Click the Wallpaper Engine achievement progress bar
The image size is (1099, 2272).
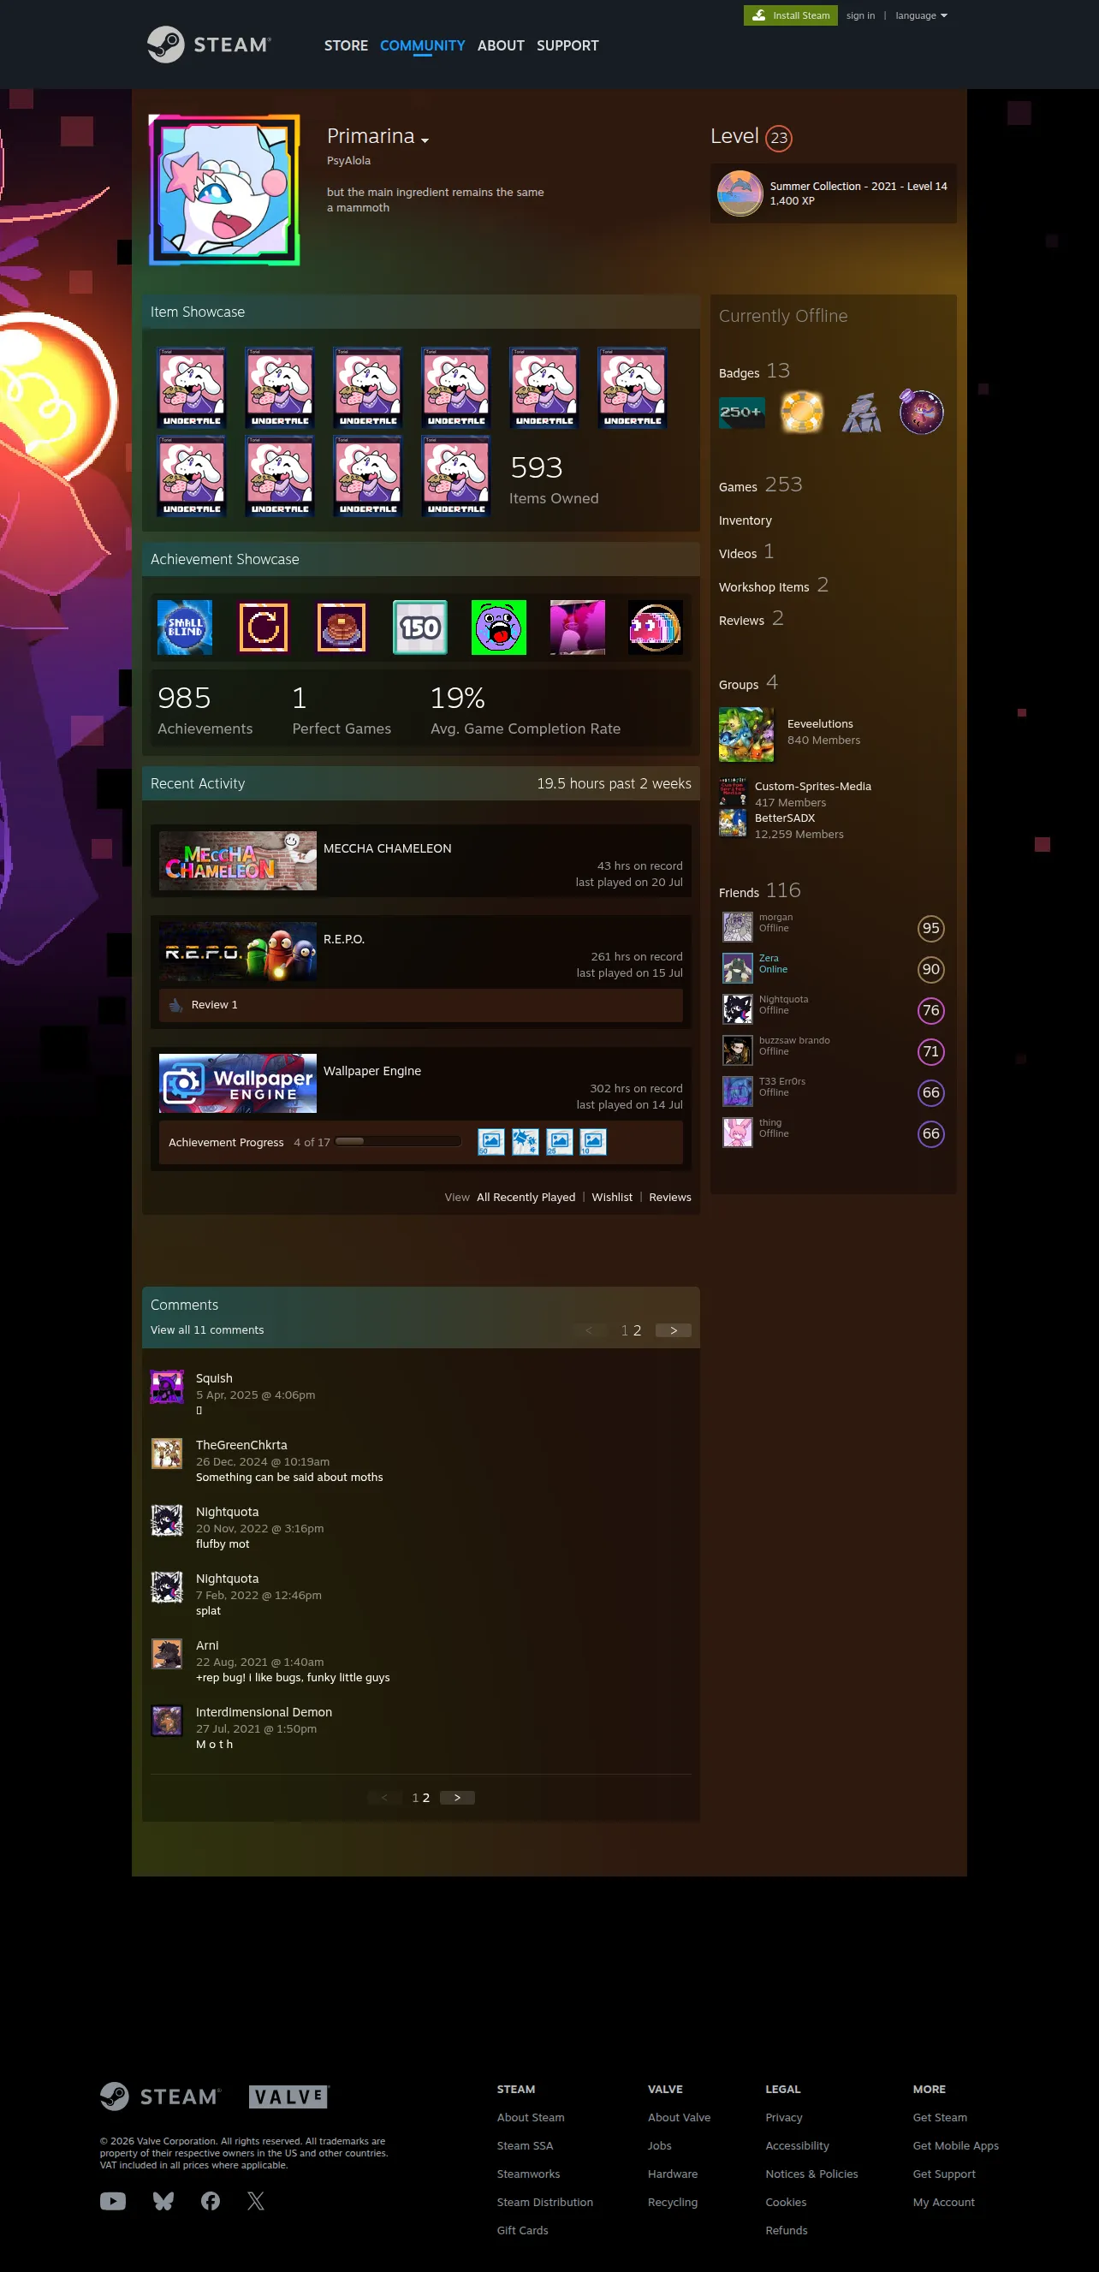click(x=399, y=1141)
